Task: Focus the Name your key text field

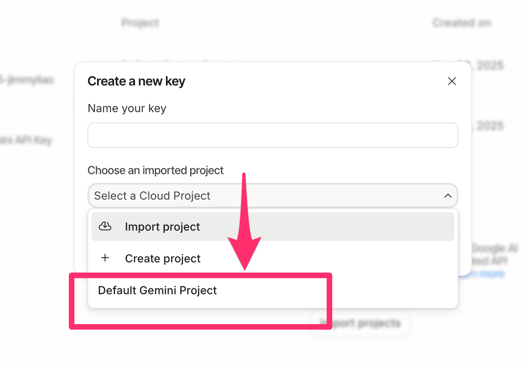Action: 273,135
